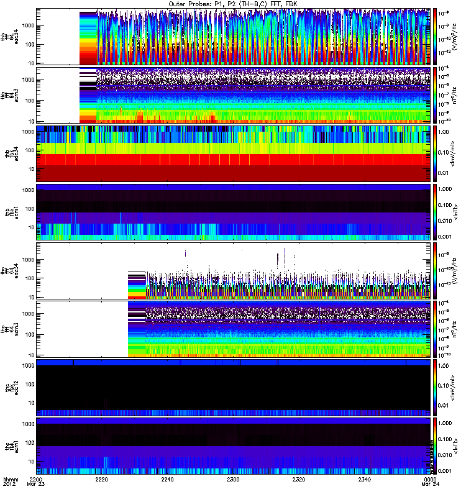Click the color scale for thb fbk edc34
Screen dimensions: 466x497
pyautogui.click(x=437, y=153)
